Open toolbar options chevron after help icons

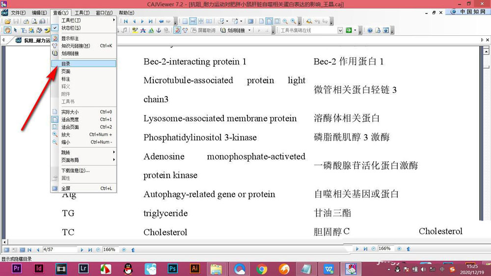click(392, 31)
